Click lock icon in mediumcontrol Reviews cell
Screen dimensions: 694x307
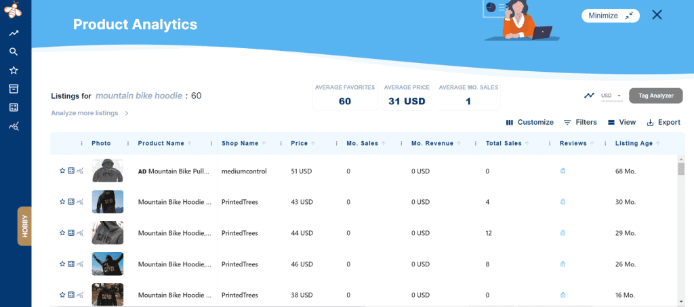[563, 171]
